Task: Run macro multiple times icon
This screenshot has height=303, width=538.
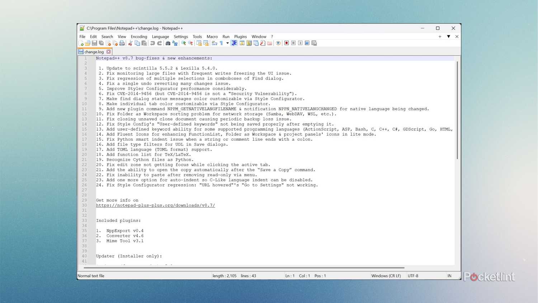Action: pyautogui.click(x=307, y=43)
